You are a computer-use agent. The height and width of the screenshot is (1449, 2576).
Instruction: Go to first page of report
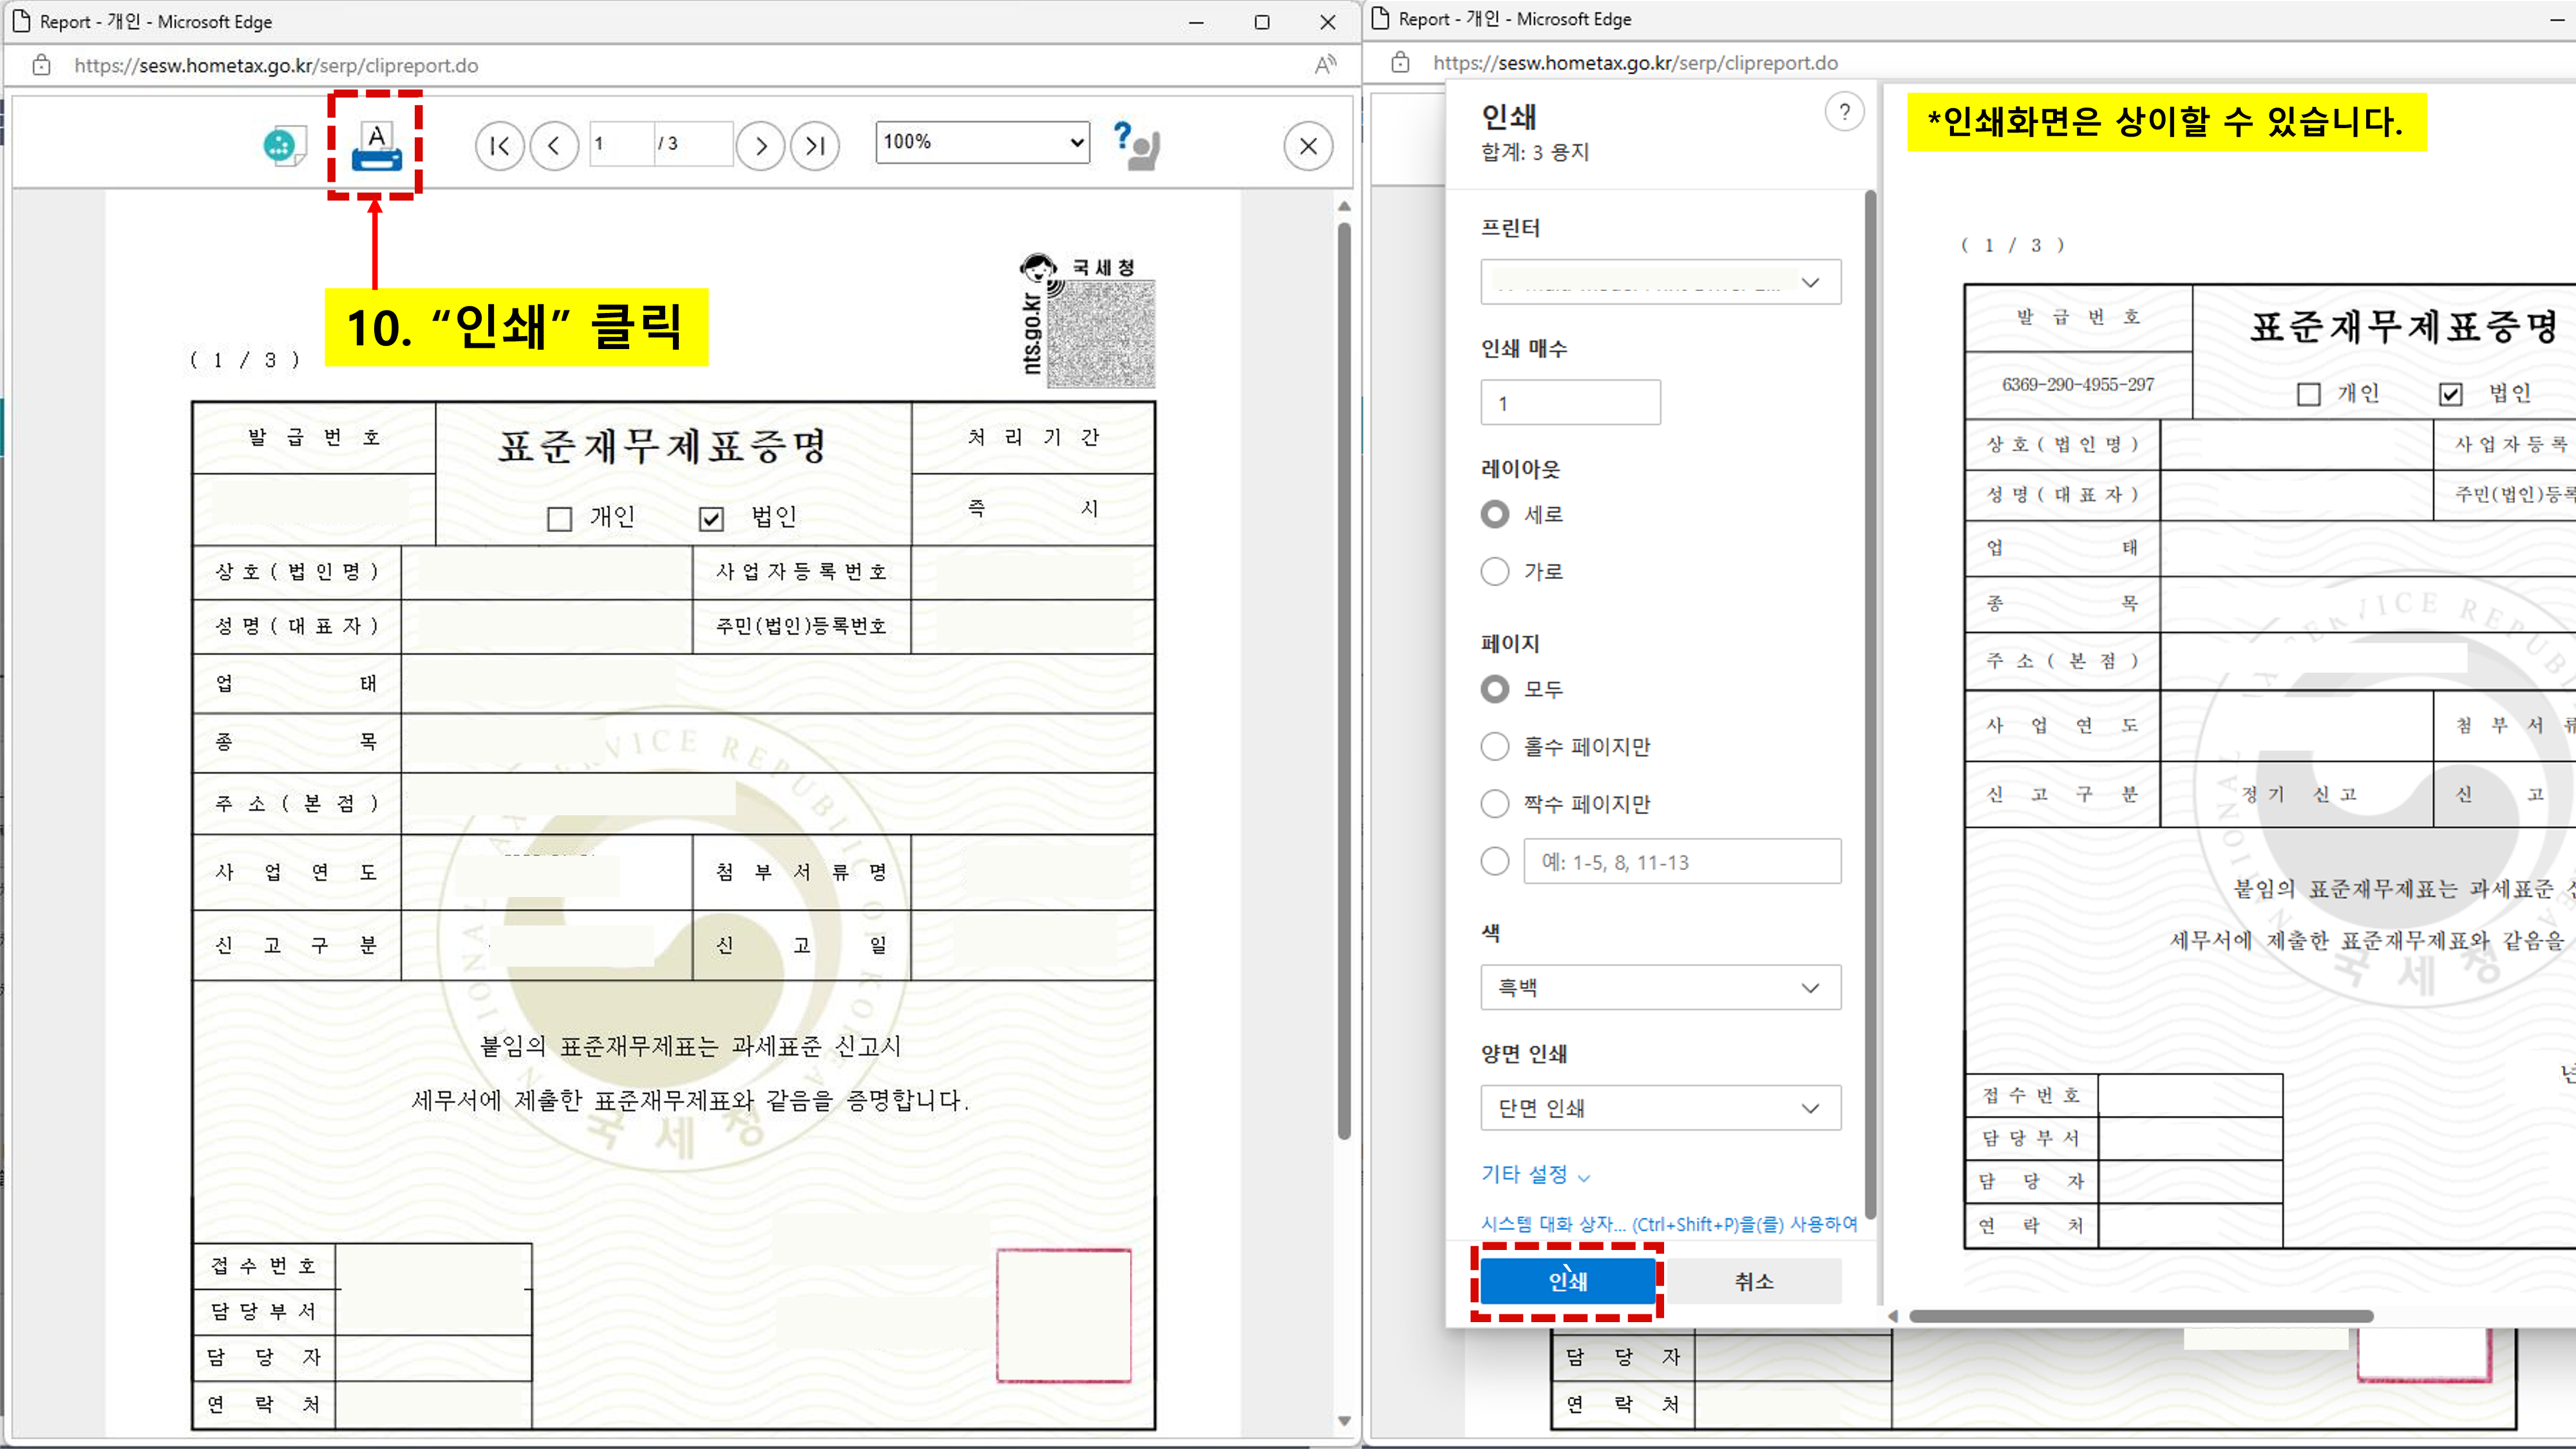(499, 146)
